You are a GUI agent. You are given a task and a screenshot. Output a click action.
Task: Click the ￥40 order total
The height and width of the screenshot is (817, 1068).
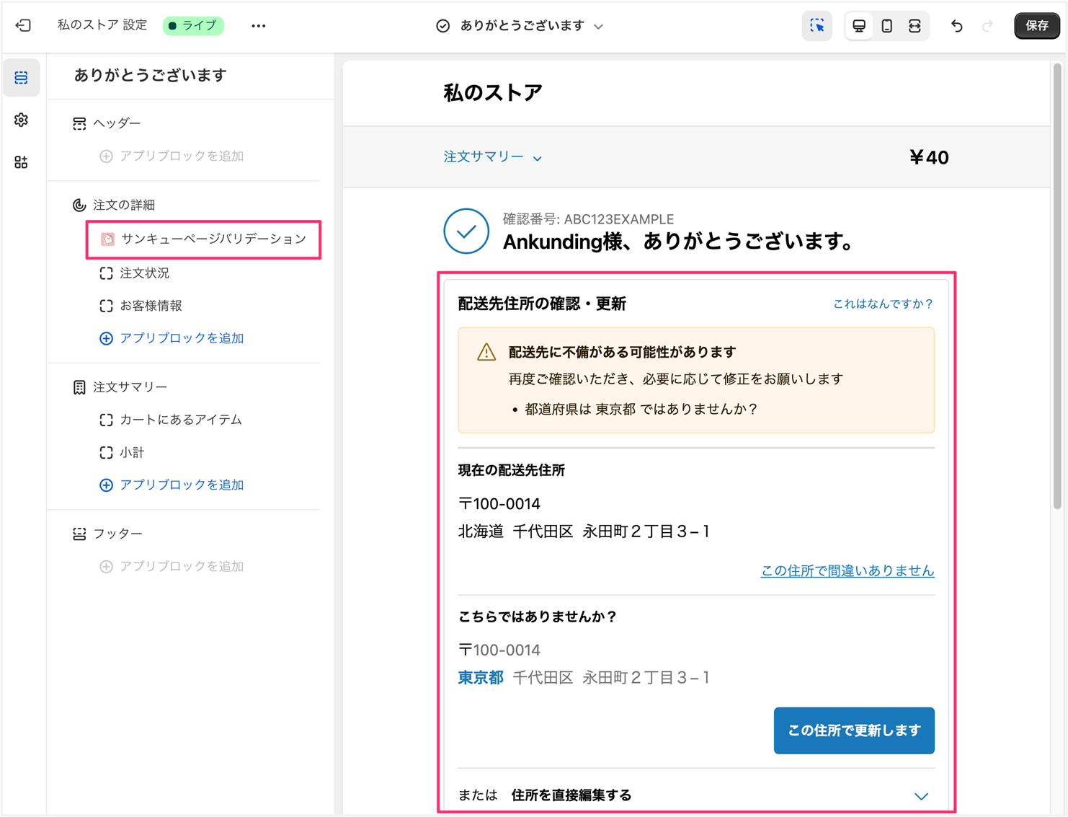928,157
